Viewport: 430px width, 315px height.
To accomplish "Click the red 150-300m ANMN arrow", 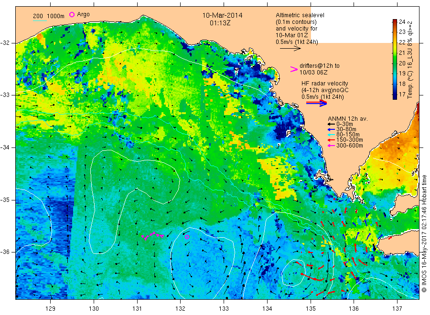I will click(331, 140).
